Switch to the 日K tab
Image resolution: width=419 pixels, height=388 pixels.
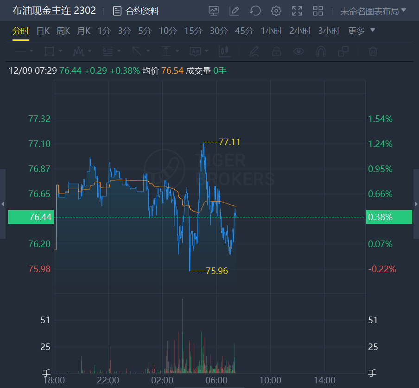(43, 31)
